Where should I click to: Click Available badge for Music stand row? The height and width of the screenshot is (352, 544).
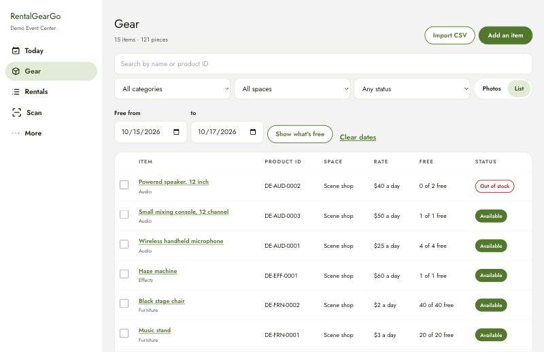491,335
